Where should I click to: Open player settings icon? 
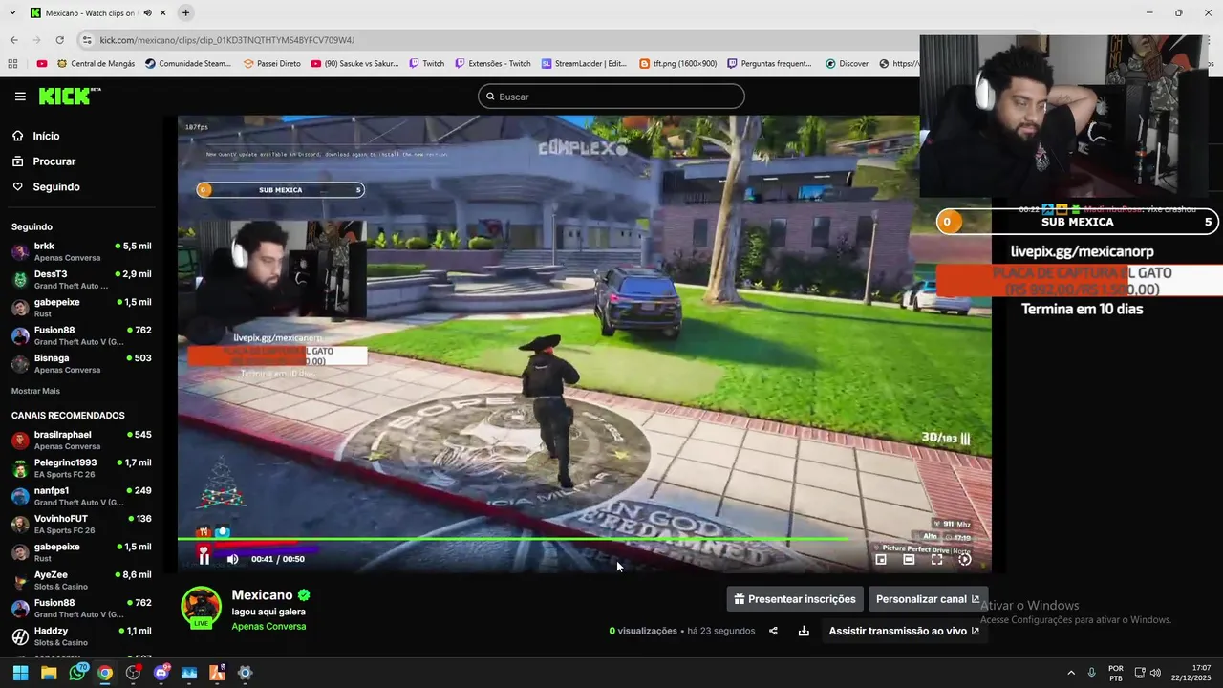965,559
